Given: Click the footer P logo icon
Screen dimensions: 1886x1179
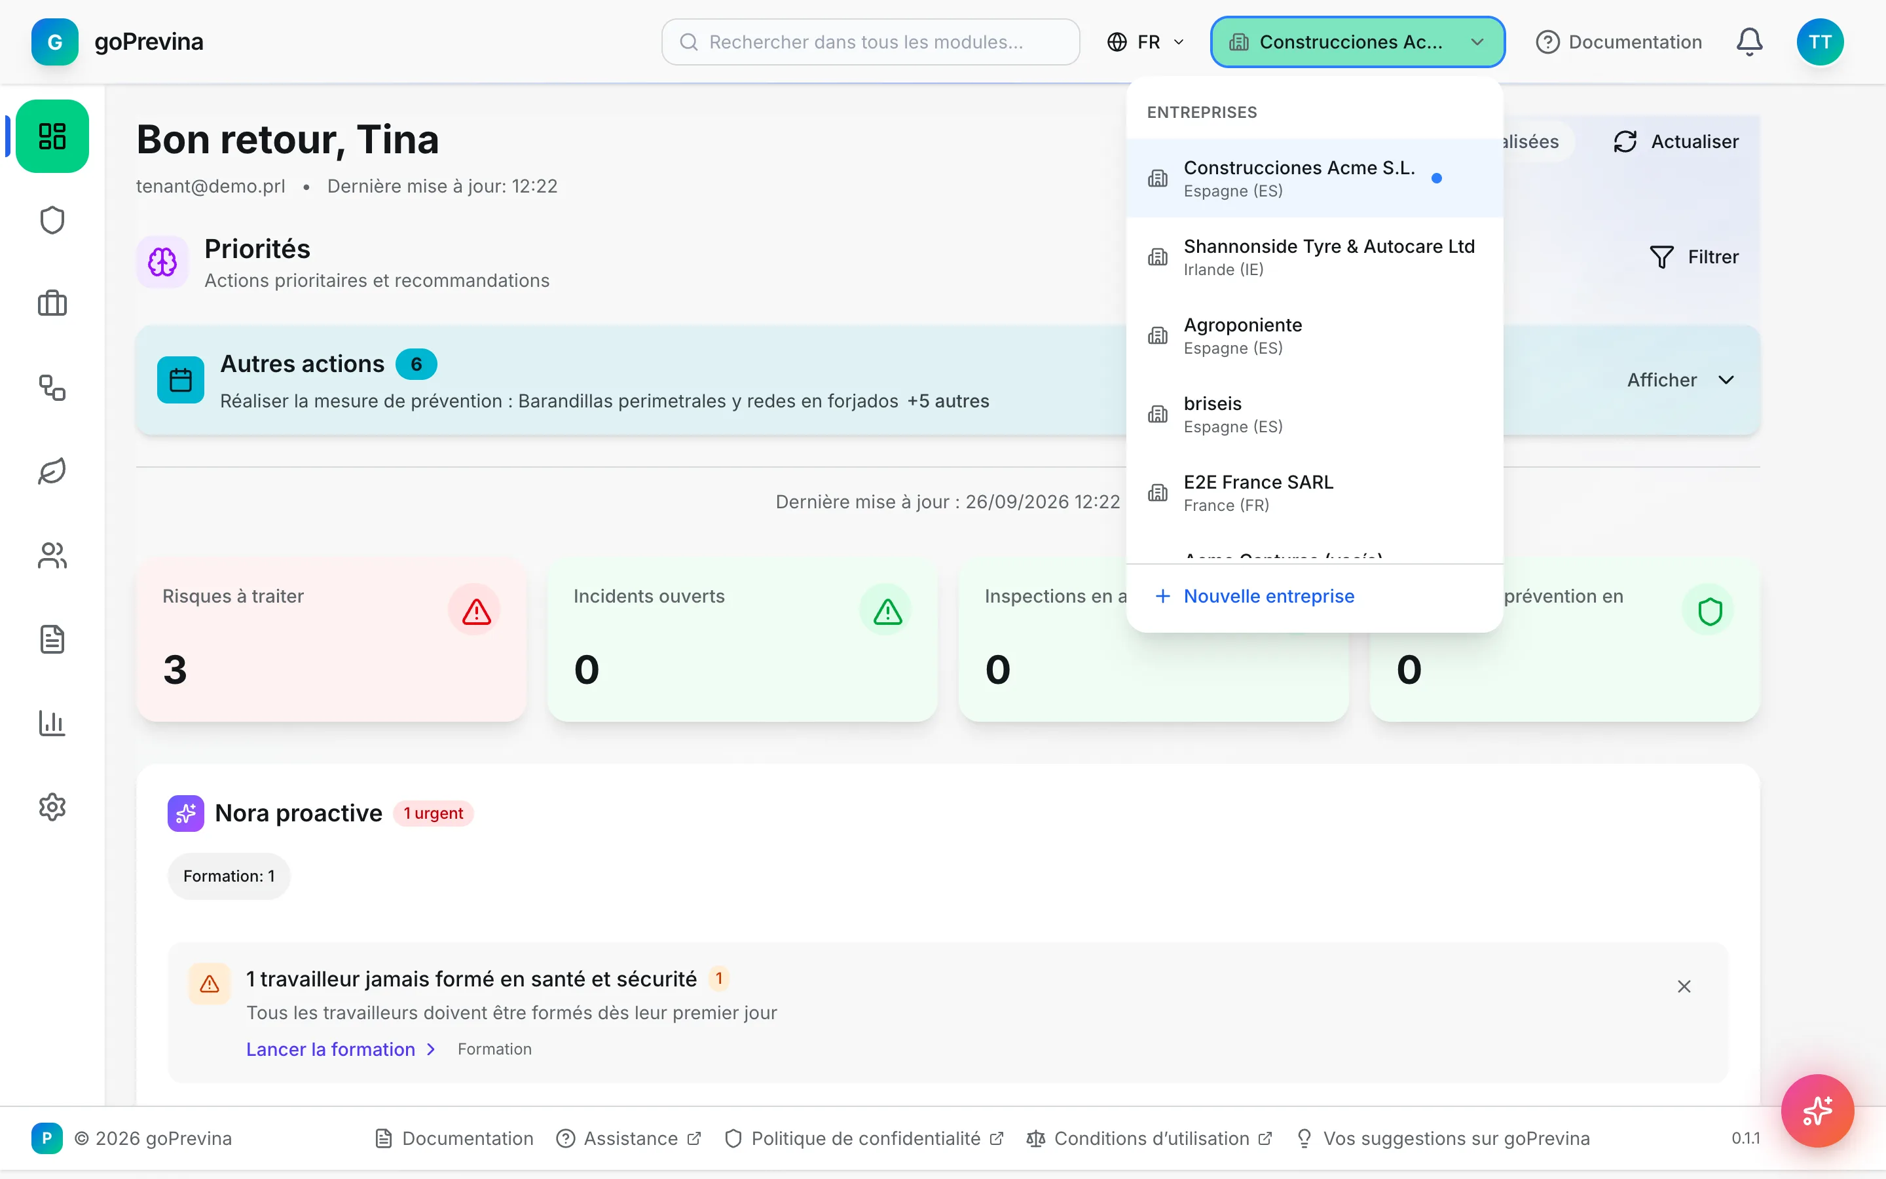Looking at the screenshot, I should 46,1138.
